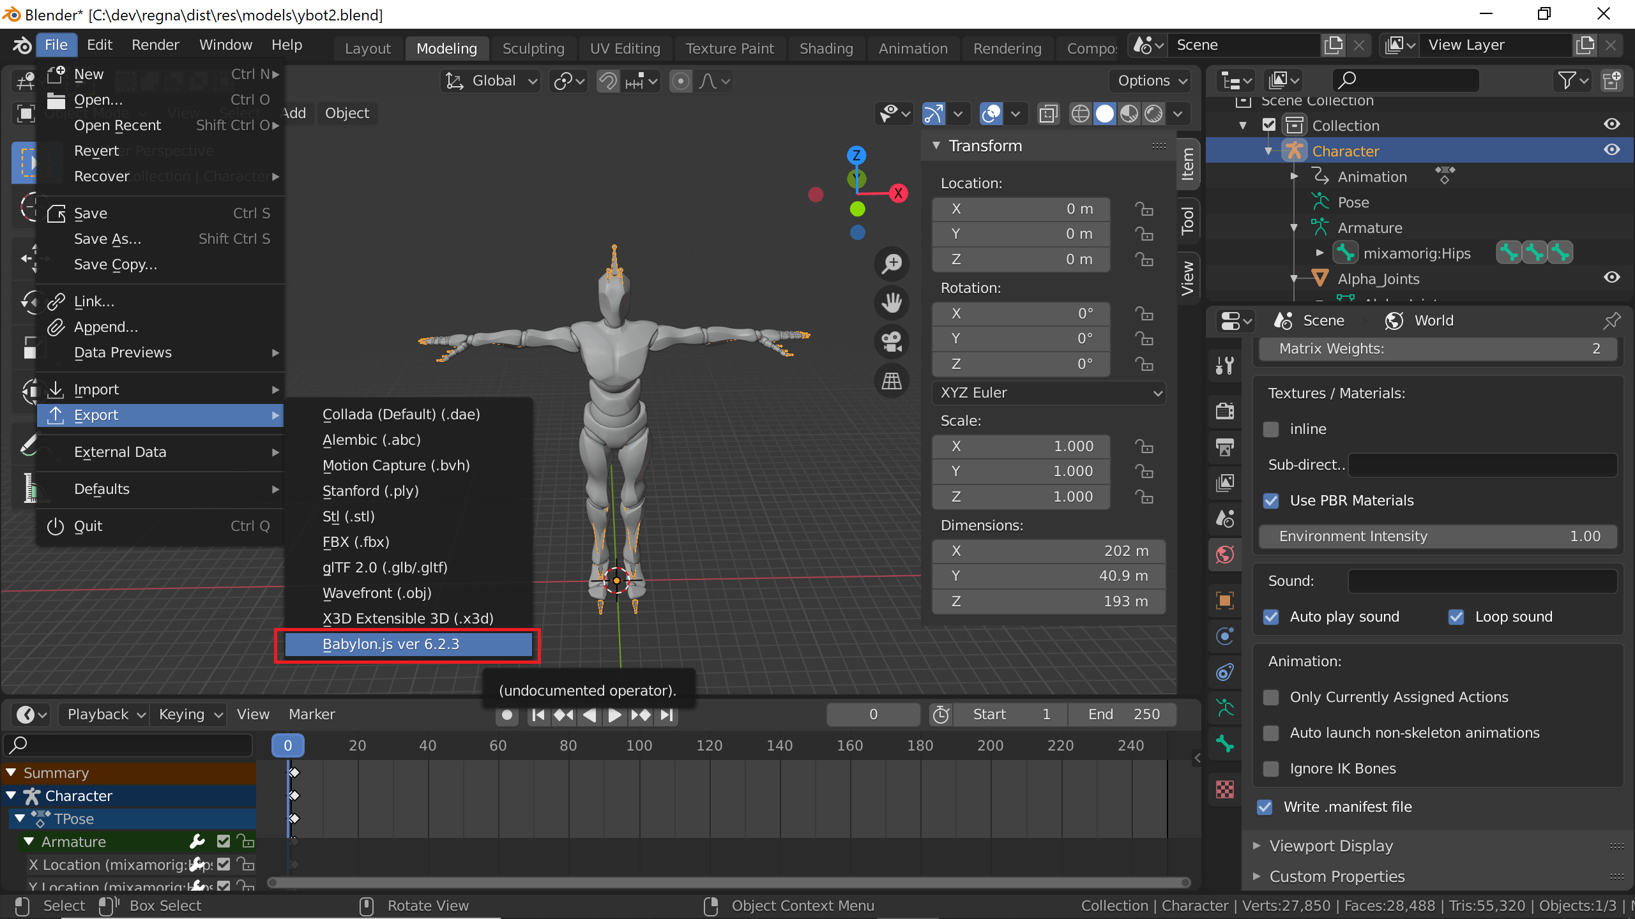Screen dimensions: 1635x919
Task: Select solid viewport shading icon
Action: (1105, 114)
